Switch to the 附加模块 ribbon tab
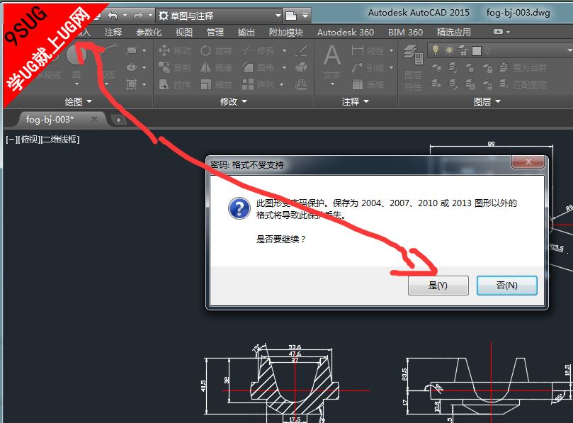The height and width of the screenshot is (423, 573). [x=285, y=33]
